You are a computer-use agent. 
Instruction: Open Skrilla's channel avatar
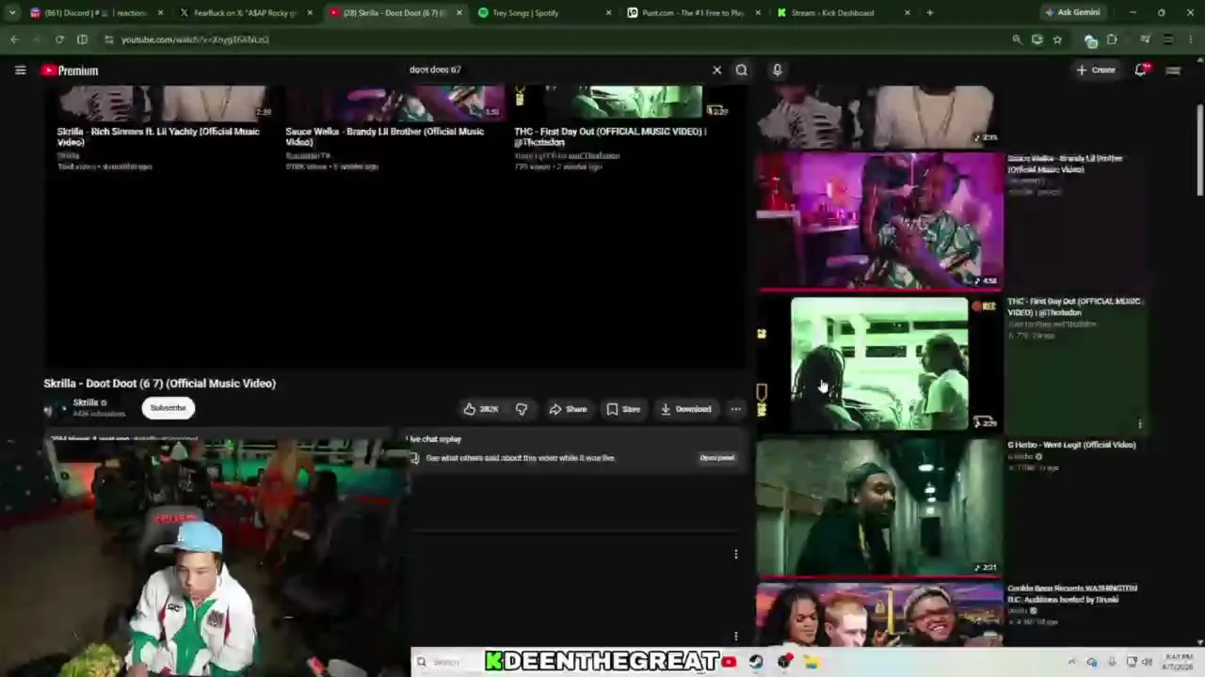(x=56, y=408)
